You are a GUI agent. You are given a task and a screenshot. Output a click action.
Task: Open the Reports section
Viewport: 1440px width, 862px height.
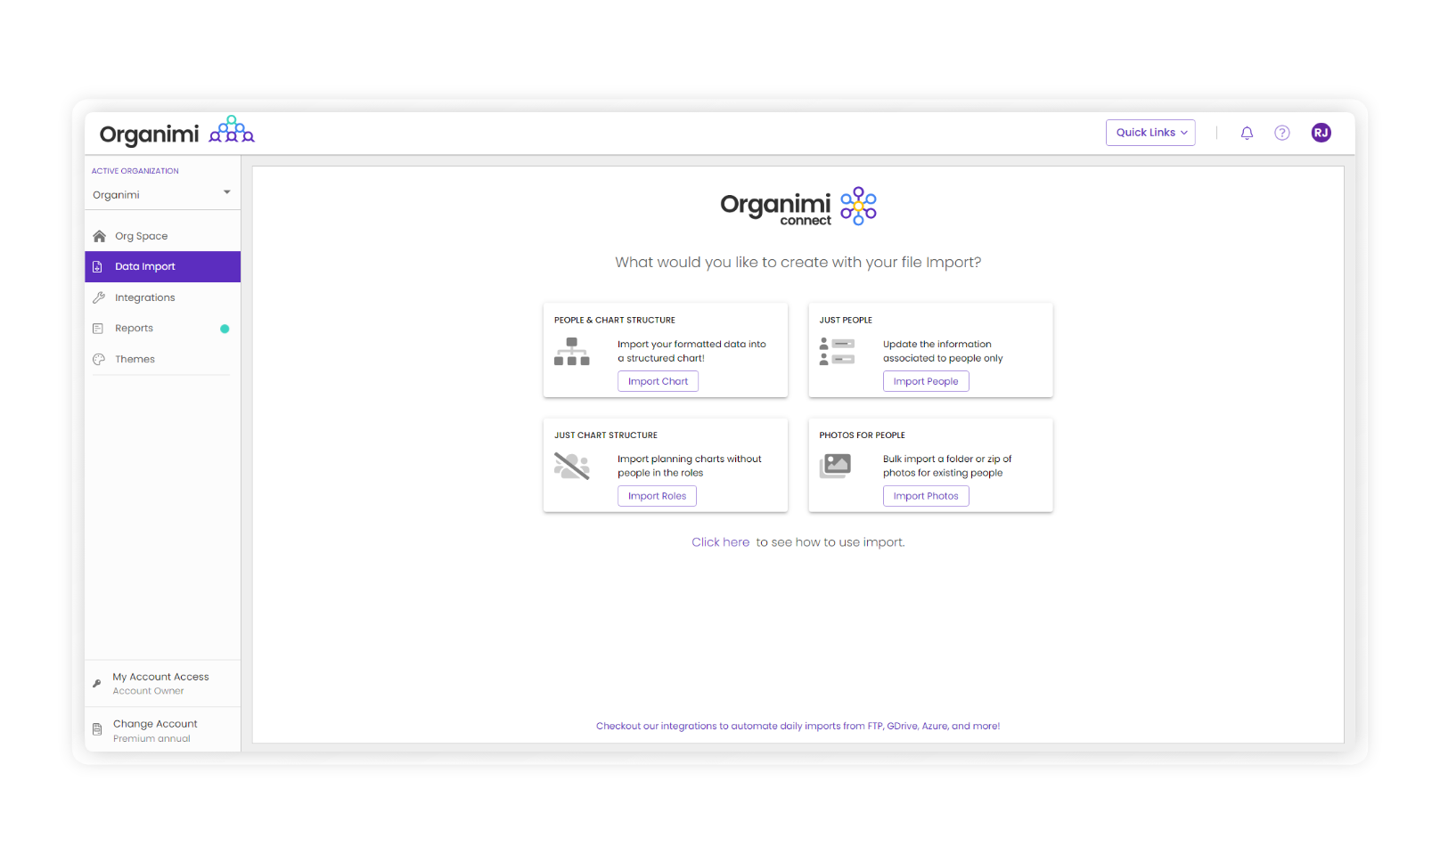[x=162, y=329]
